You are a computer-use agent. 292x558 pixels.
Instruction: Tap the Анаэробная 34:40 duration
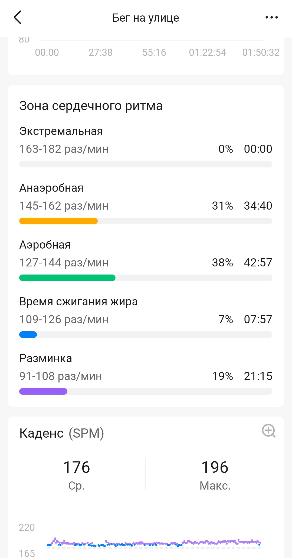[x=258, y=206]
